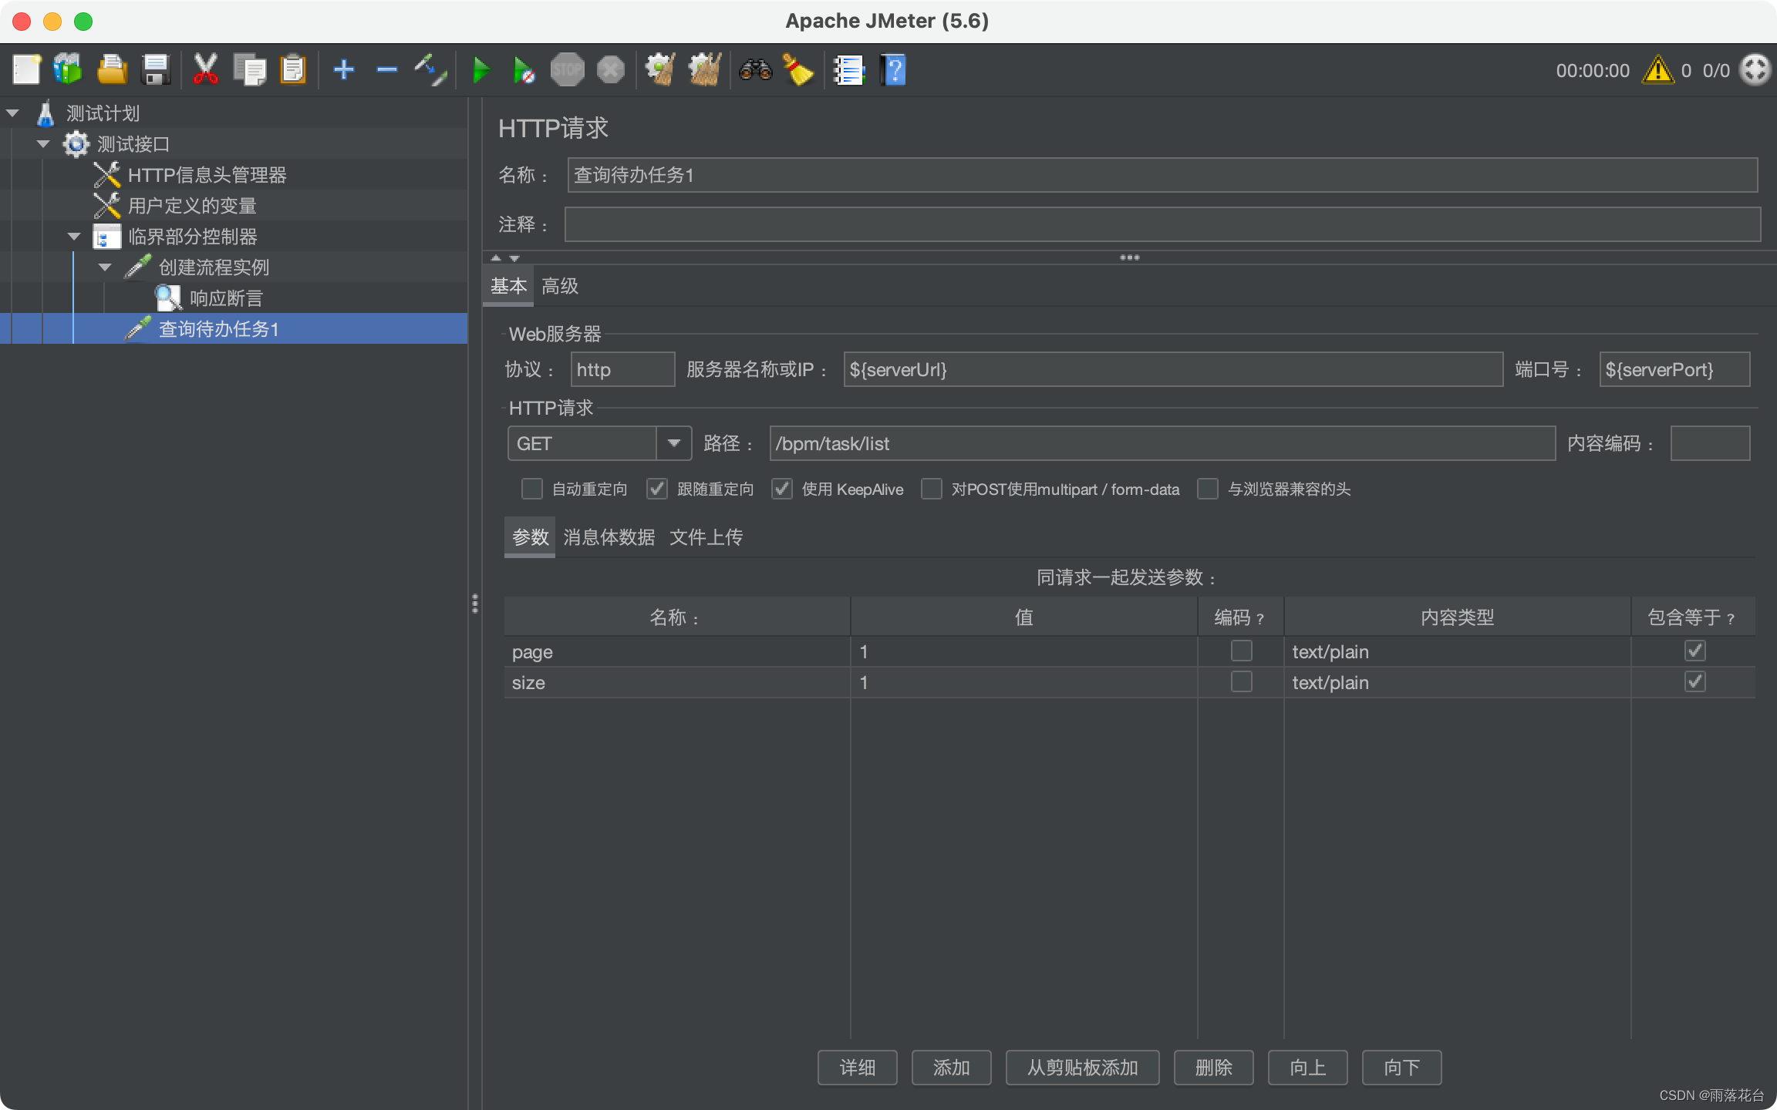Open the 消息体数据 tab

609,537
